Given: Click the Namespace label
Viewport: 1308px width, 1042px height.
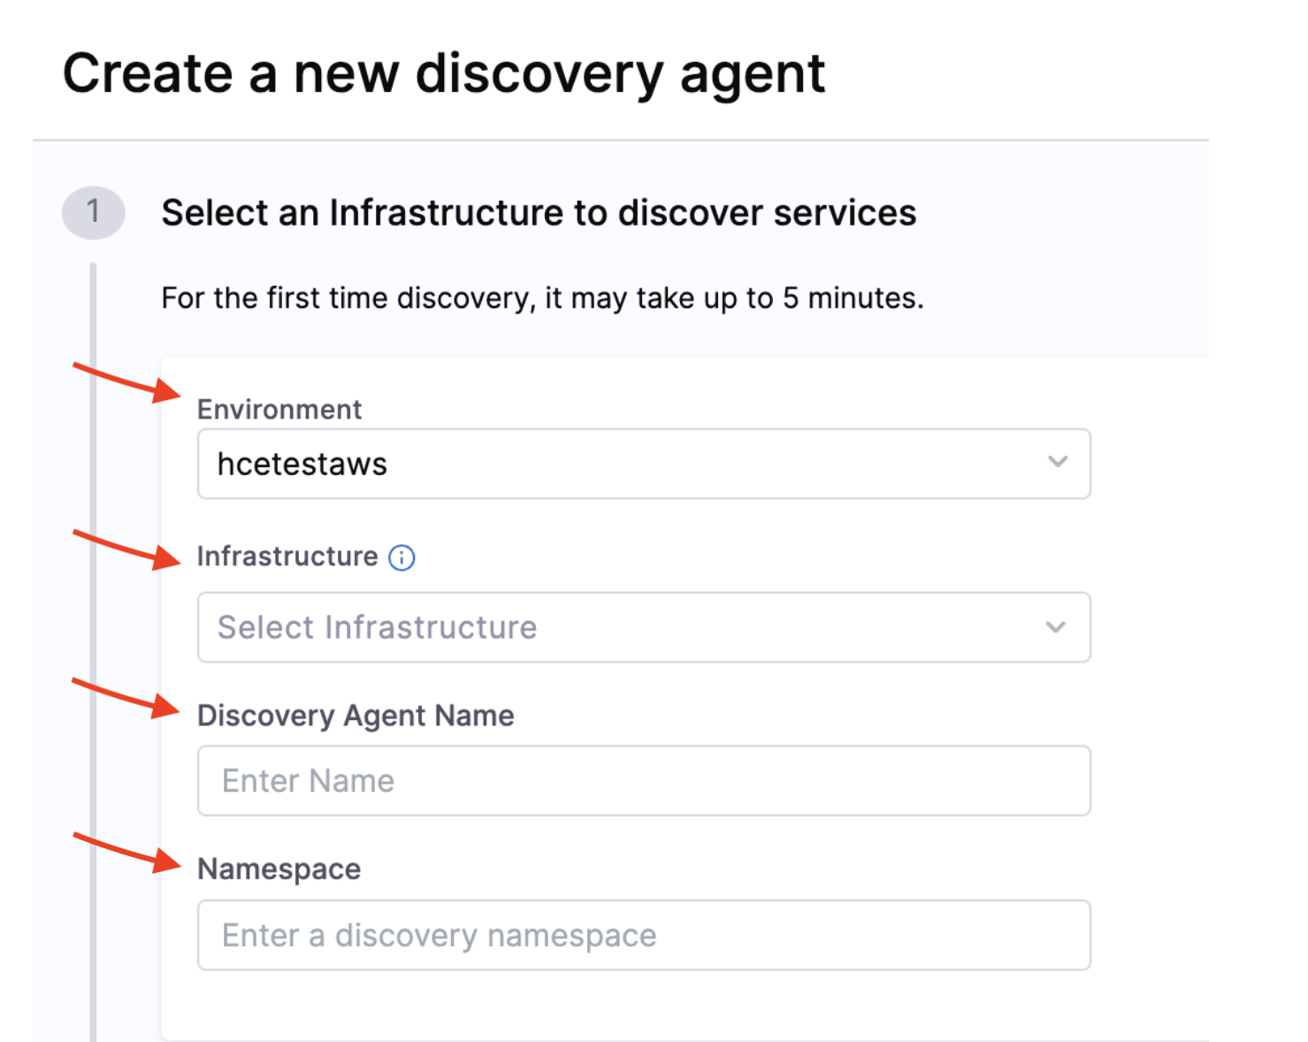Looking at the screenshot, I should (279, 869).
